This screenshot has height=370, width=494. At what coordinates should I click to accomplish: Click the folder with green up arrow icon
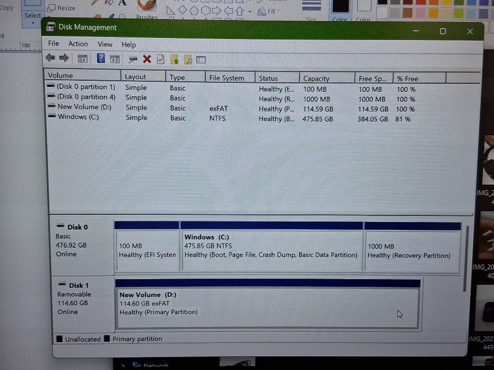[x=174, y=60]
